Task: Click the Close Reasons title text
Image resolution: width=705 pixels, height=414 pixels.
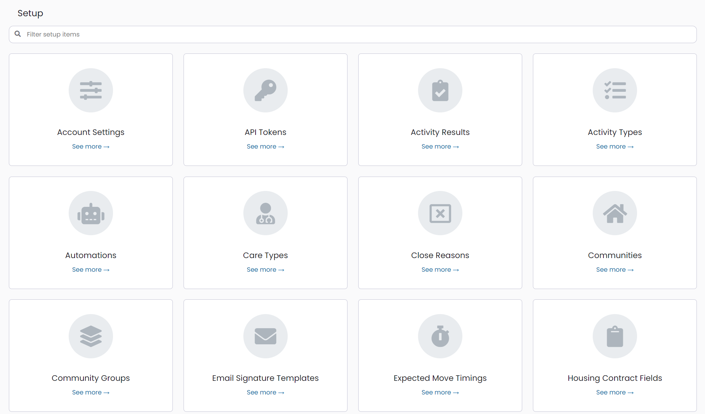Action: tap(440, 255)
